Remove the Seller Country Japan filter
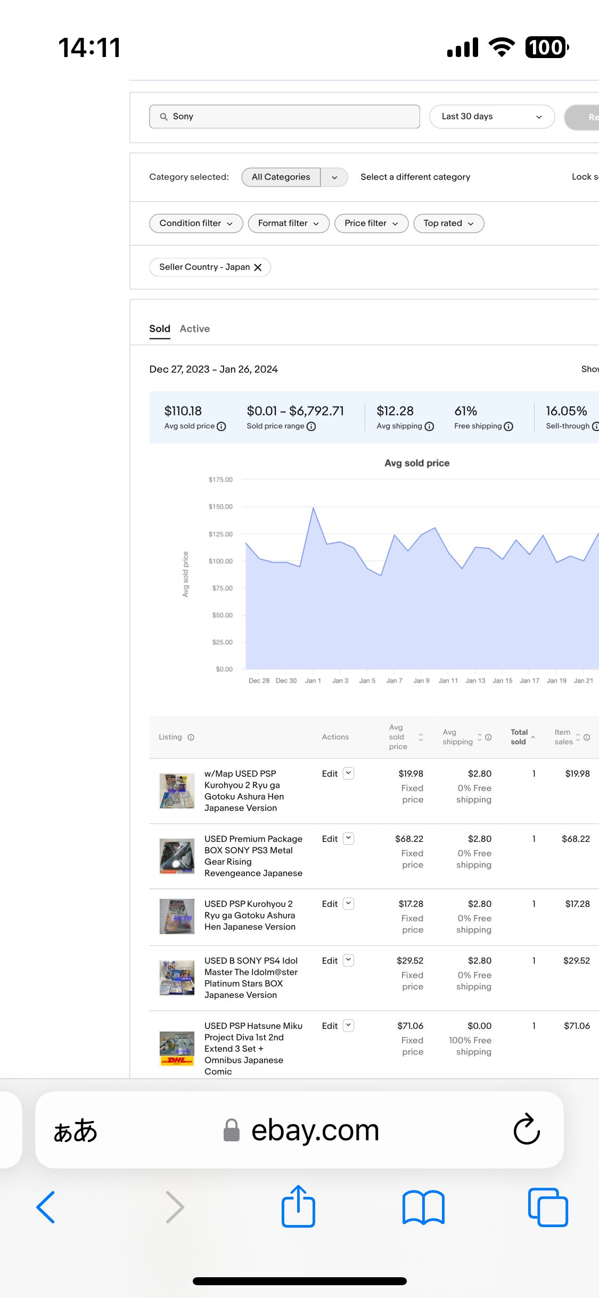The image size is (599, 1298). [x=258, y=267]
